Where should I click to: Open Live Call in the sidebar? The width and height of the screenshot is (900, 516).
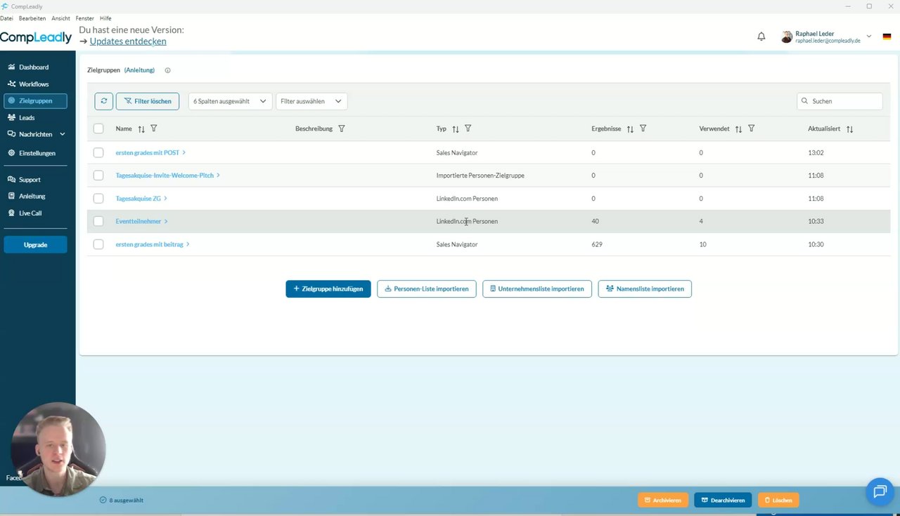click(x=30, y=213)
